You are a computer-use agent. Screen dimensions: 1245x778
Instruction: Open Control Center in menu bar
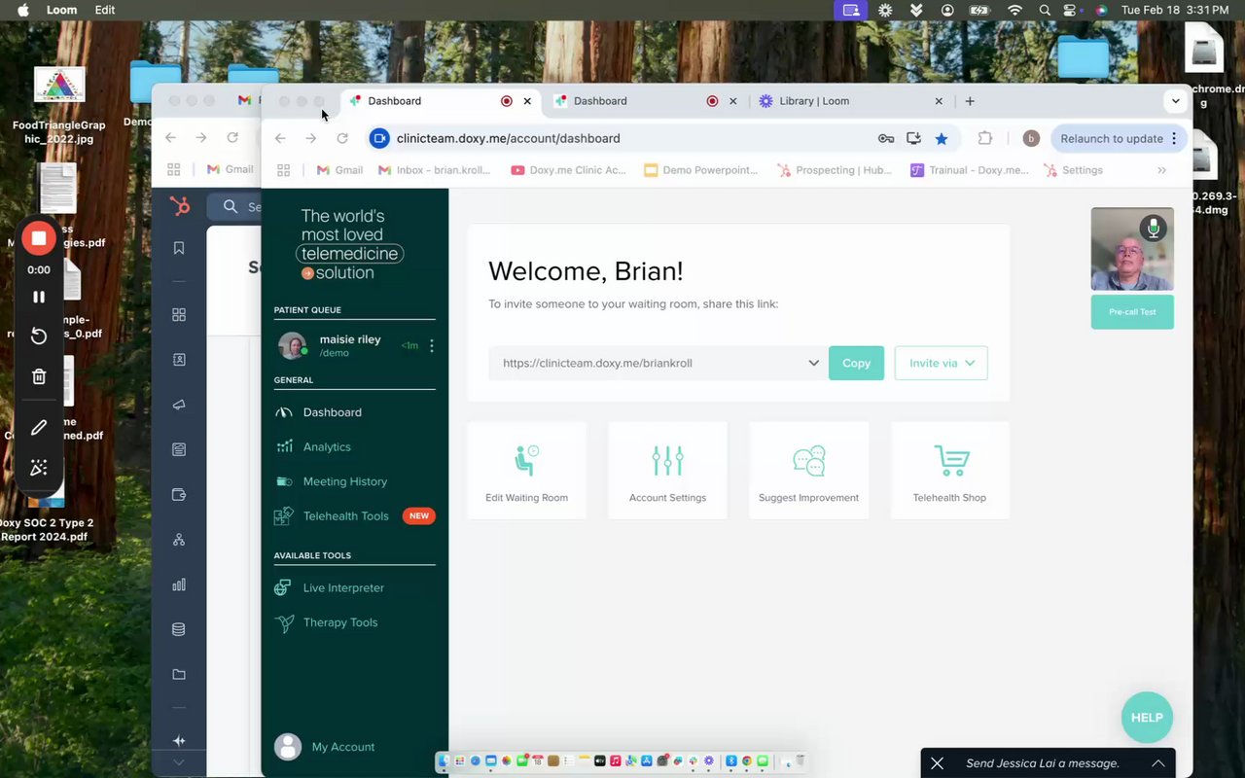[x=1072, y=10]
